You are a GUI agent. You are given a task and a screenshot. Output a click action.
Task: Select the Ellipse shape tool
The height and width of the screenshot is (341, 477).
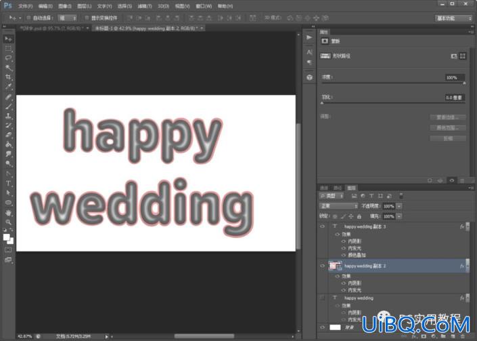point(8,202)
